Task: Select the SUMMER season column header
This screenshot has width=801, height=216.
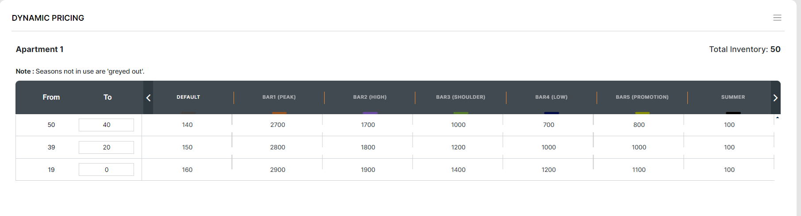Action: [x=733, y=97]
